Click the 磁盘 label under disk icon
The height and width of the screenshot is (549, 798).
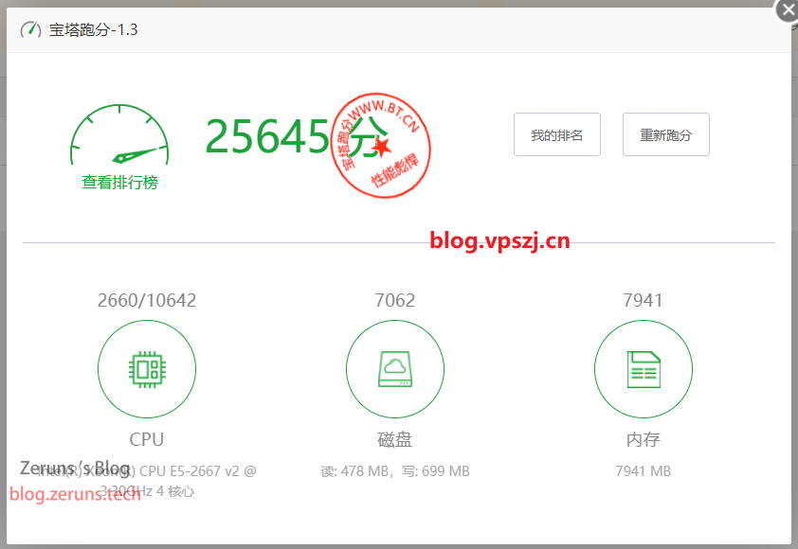[395, 439]
